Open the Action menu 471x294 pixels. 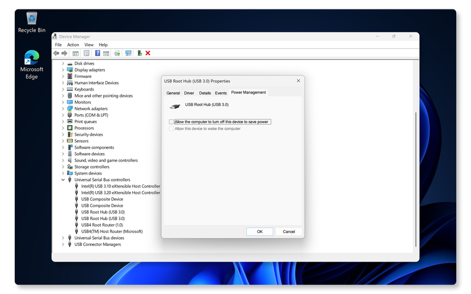click(73, 45)
